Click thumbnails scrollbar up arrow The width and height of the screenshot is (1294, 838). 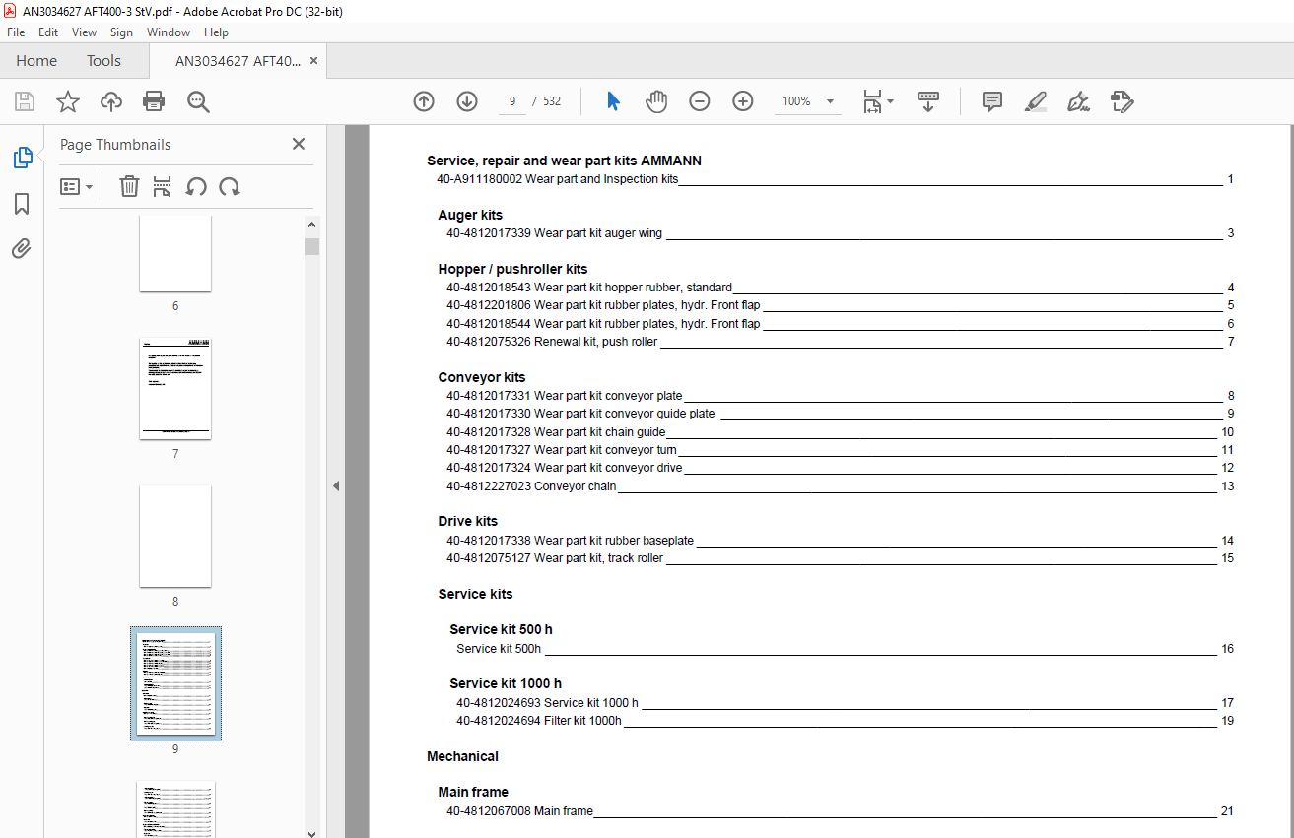(311, 225)
